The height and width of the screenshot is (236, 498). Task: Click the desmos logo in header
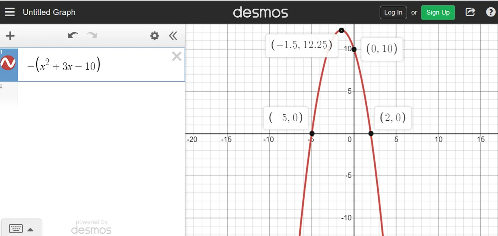click(x=260, y=12)
